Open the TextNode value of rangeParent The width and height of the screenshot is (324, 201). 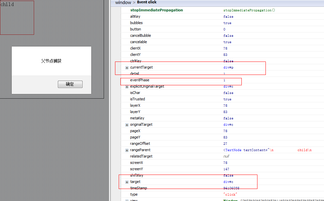pyautogui.click(x=267, y=150)
